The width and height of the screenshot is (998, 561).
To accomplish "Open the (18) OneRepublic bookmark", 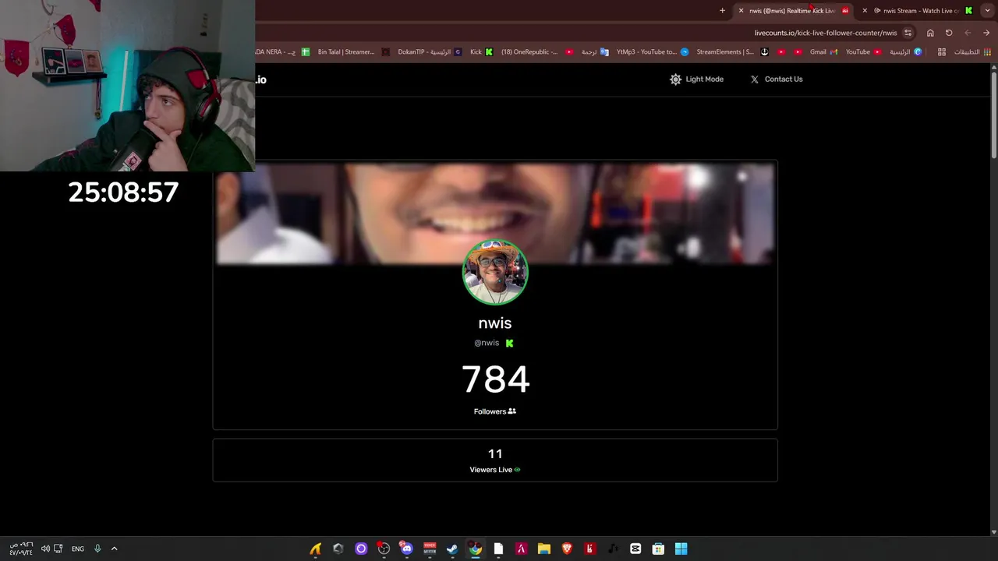I will coord(536,52).
